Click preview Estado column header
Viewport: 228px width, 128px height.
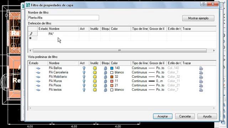38,63
